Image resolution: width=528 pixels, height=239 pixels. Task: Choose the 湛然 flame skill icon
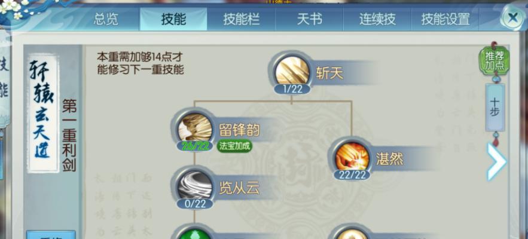[x=352, y=157]
